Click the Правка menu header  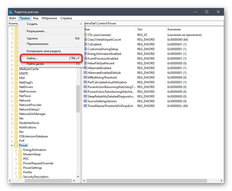pyautogui.click(x=24, y=18)
